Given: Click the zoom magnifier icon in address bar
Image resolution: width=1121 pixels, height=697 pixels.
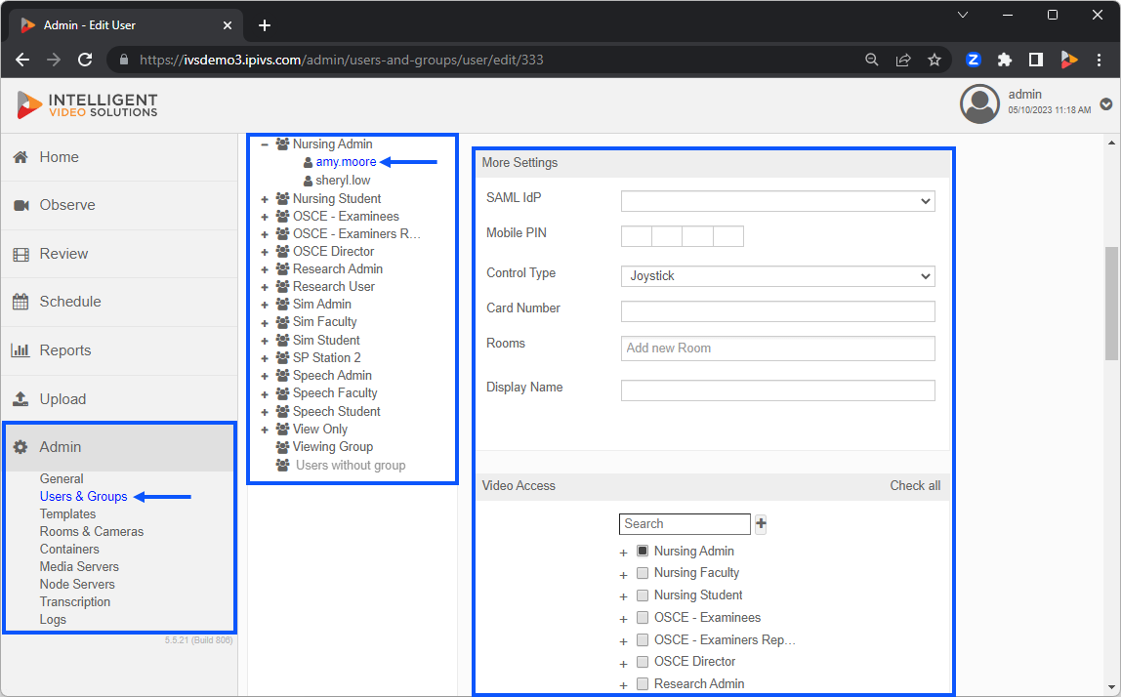Looking at the screenshot, I should tap(871, 61).
